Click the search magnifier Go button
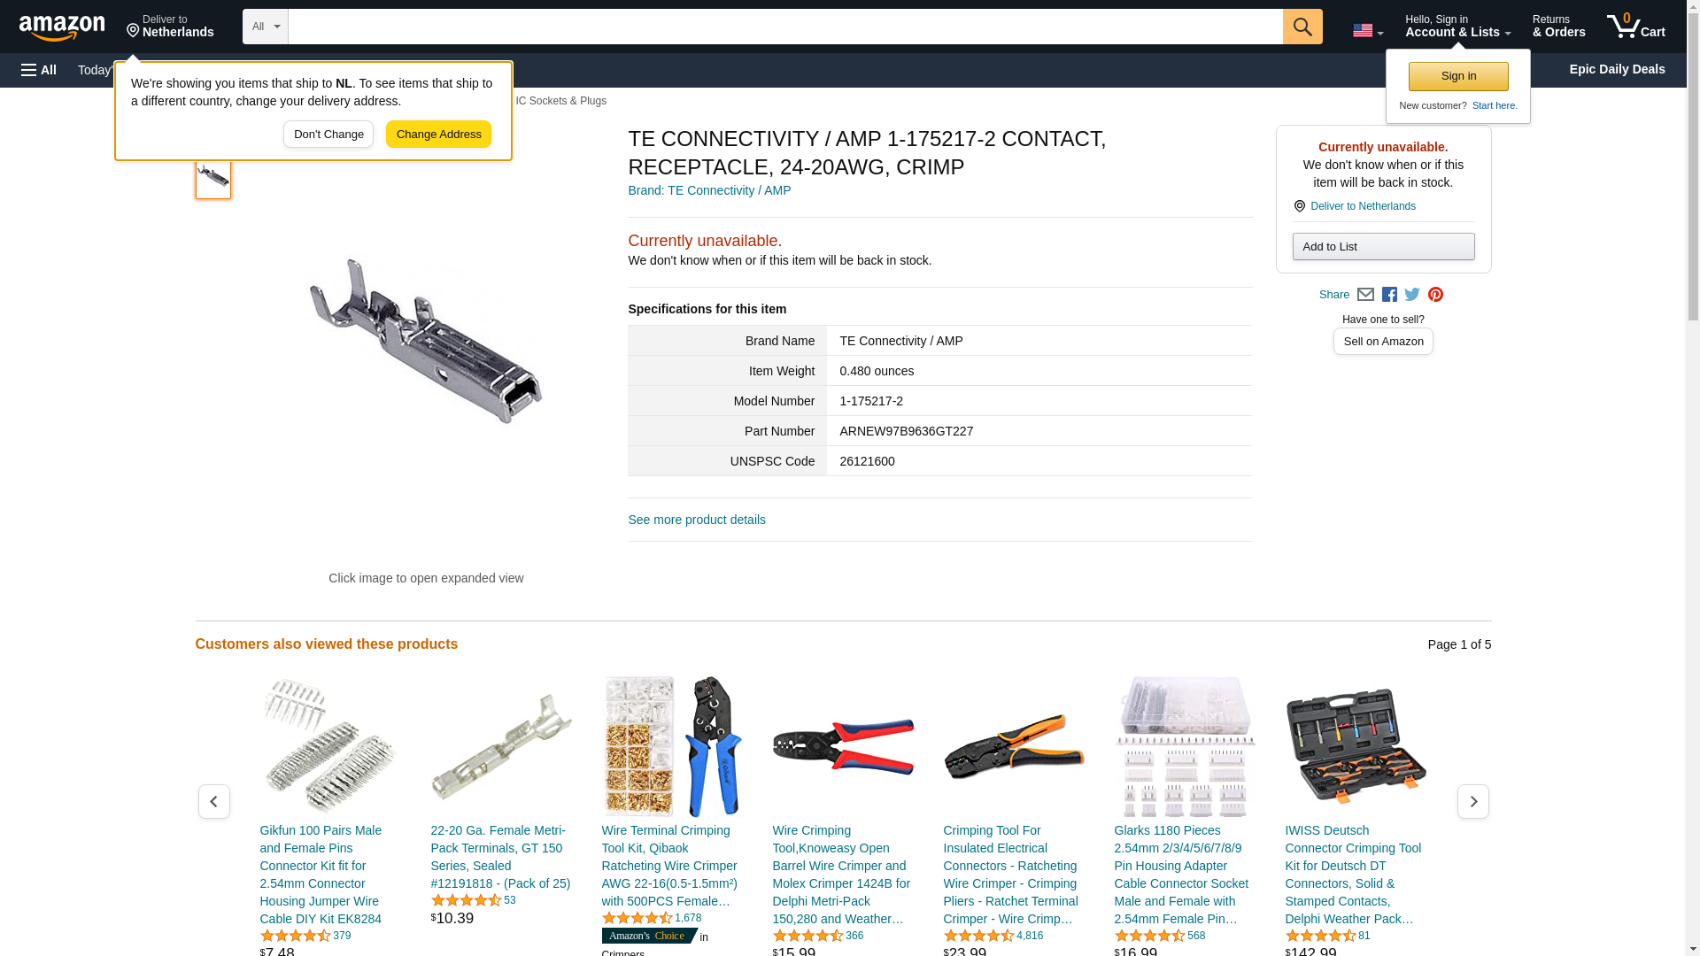 (x=1302, y=27)
